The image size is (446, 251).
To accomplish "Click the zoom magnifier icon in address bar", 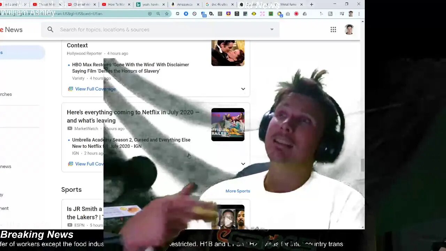I will [x=158, y=14].
